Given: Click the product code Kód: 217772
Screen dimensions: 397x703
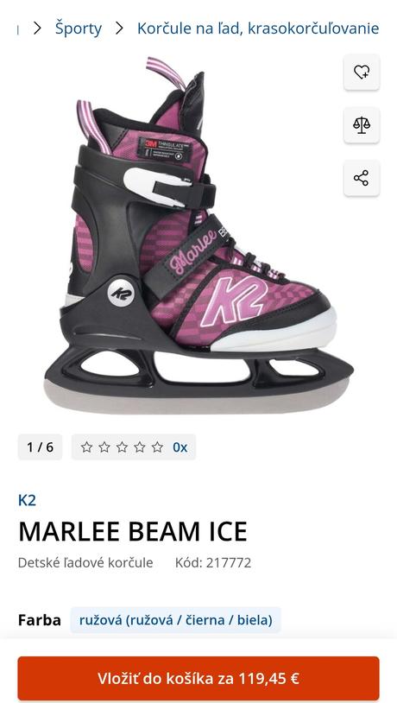Looking at the screenshot, I should [x=213, y=562].
